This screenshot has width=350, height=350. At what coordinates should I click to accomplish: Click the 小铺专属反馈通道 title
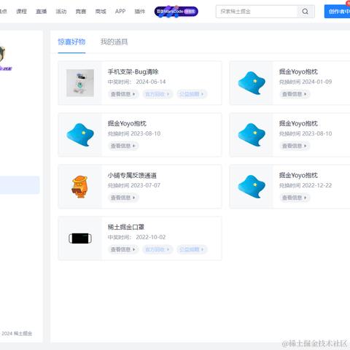(132, 175)
